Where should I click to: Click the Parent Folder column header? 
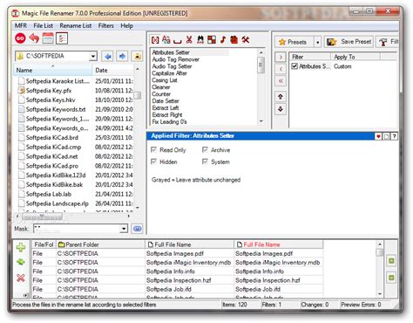100,244
